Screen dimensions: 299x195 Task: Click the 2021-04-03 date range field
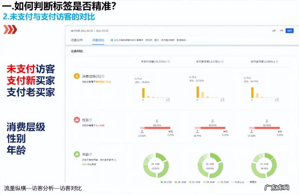pyautogui.click(x=82, y=30)
